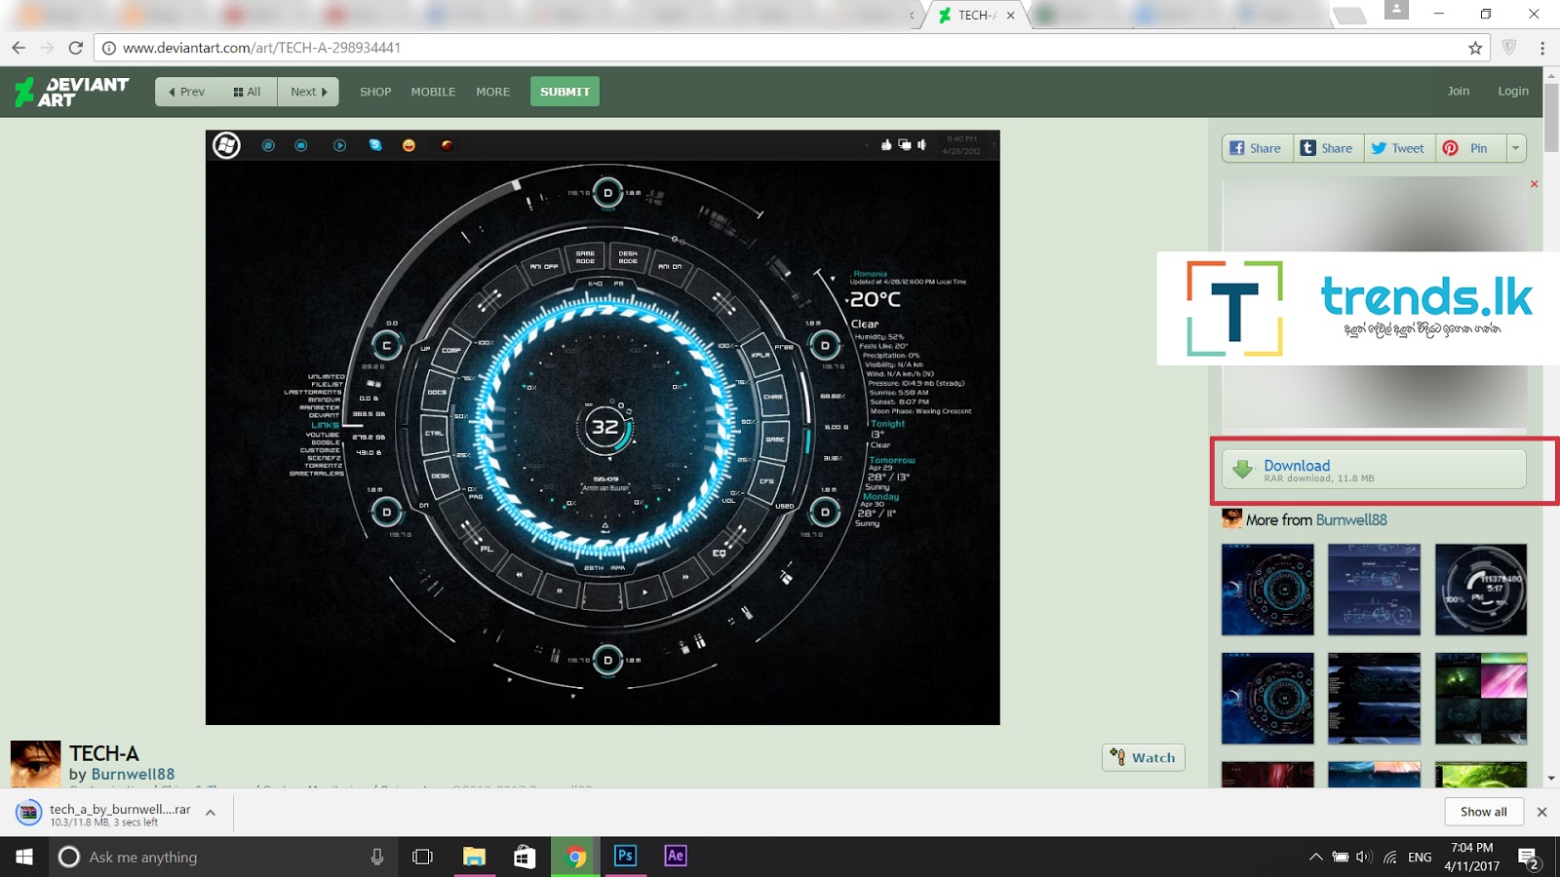Open Burnwell88 profile link under More from
The width and height of the screenshot is (1560, 877).
pos(1351,520)
